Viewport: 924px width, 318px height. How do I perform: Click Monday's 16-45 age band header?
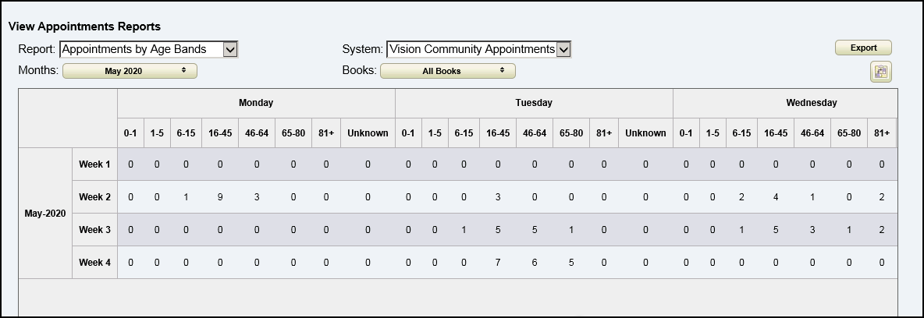219,133
